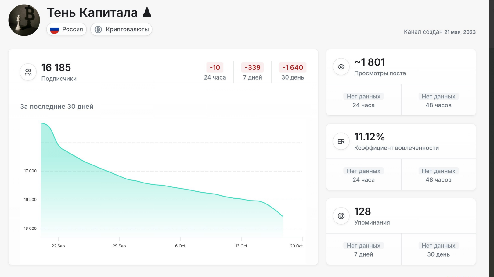Image resolution: width=494 pixels, height=277 pixels.
Task: Click the ~1 801 post views value
Action: [370, 62]
